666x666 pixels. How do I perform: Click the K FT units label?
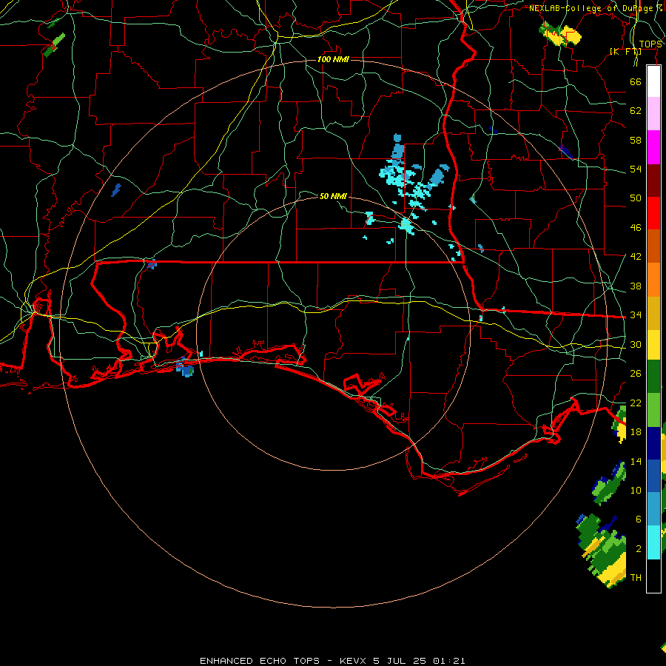point(625,52)
